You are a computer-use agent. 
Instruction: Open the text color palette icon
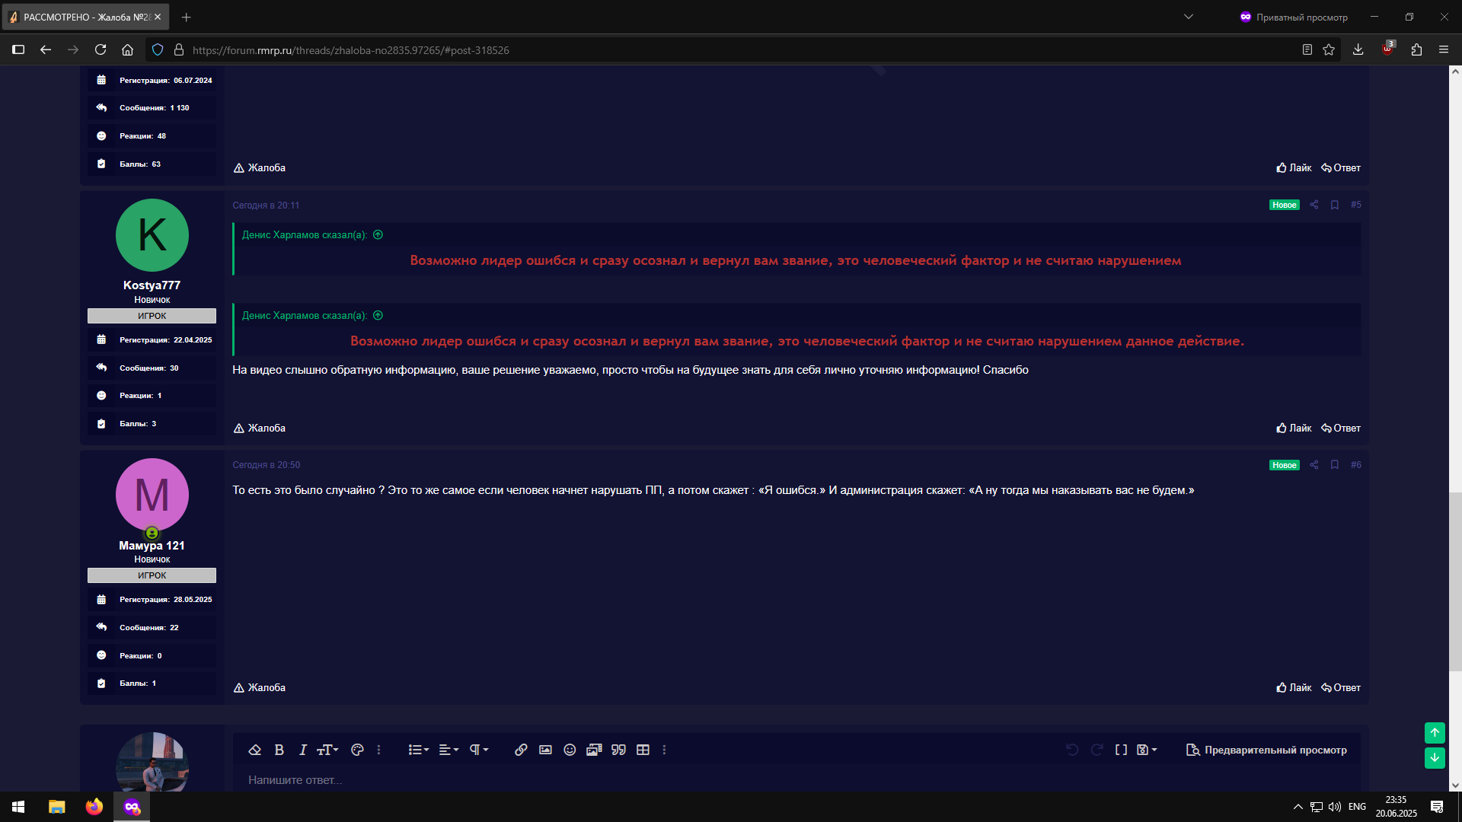tap(357, 750)
